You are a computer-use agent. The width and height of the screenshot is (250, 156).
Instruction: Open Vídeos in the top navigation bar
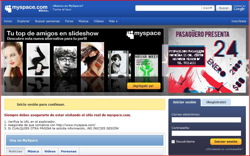tap(99, 21)
